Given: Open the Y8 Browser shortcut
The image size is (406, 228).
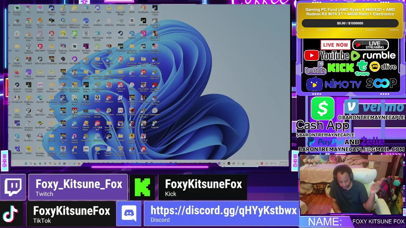Looking at the screenshot, I should click(120, 111).
